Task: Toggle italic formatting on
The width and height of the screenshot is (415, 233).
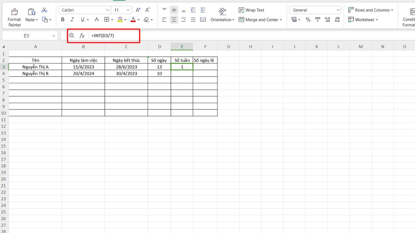Action: coord(72,20)
